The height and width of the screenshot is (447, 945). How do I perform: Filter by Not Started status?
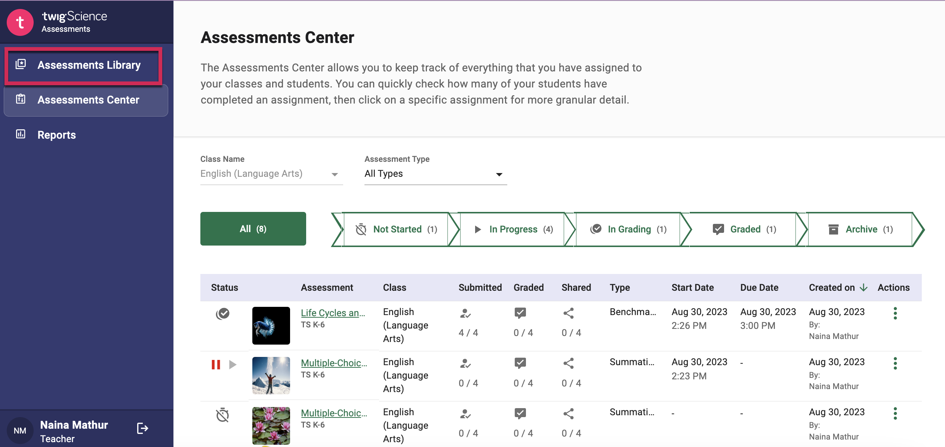[396, 229]
